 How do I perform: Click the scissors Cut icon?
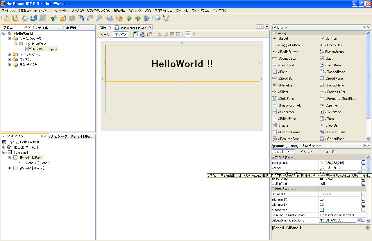tap(53, 18)
